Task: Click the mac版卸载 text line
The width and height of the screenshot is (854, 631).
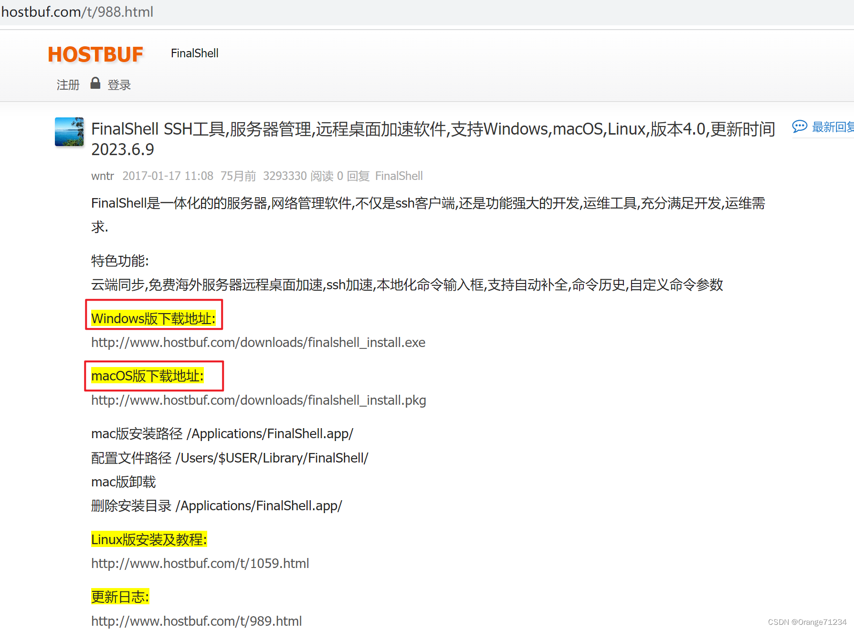Action: coord(124,482)
